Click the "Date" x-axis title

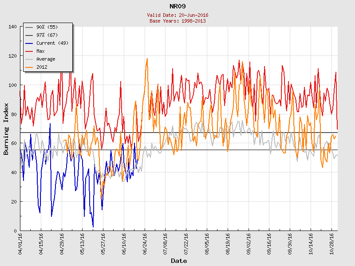coord(179,261)
